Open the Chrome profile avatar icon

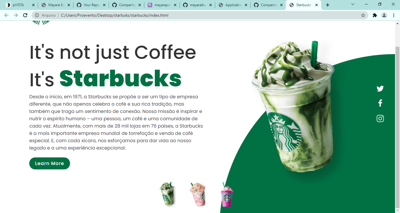(x=384, y=15)
